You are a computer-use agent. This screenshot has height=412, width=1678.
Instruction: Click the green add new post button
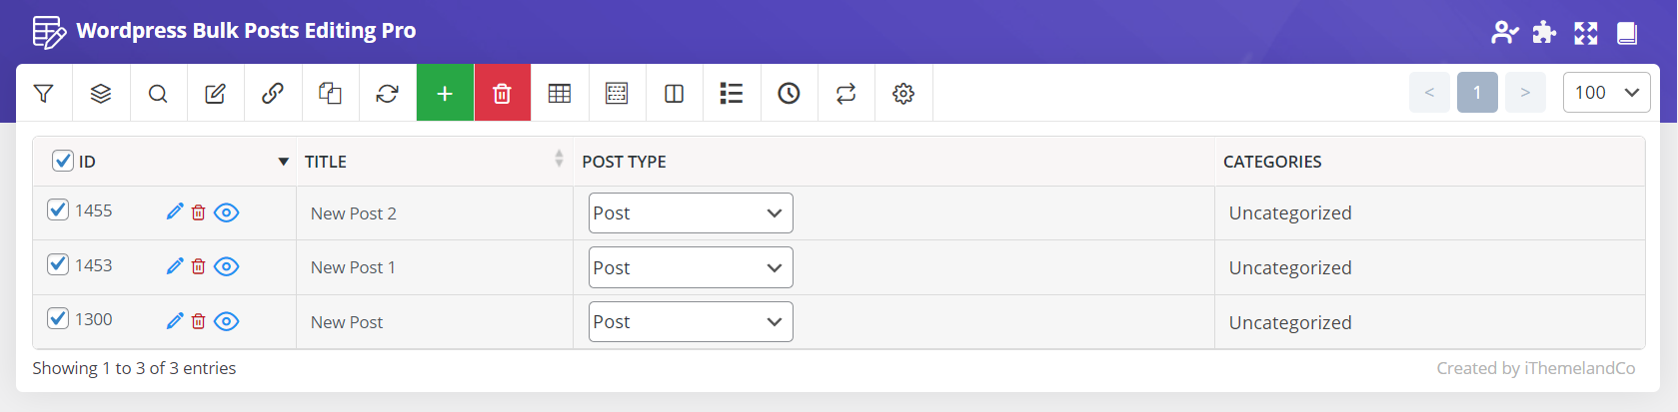[x=445, y=93]
